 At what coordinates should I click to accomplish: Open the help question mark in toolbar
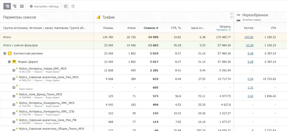(73, 6)
